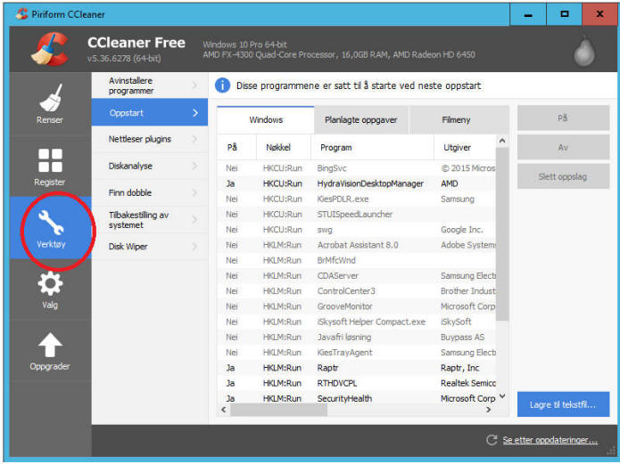Select the ControlCenter3 row
The height and width of the screenshot is (464, 620).
357,291
